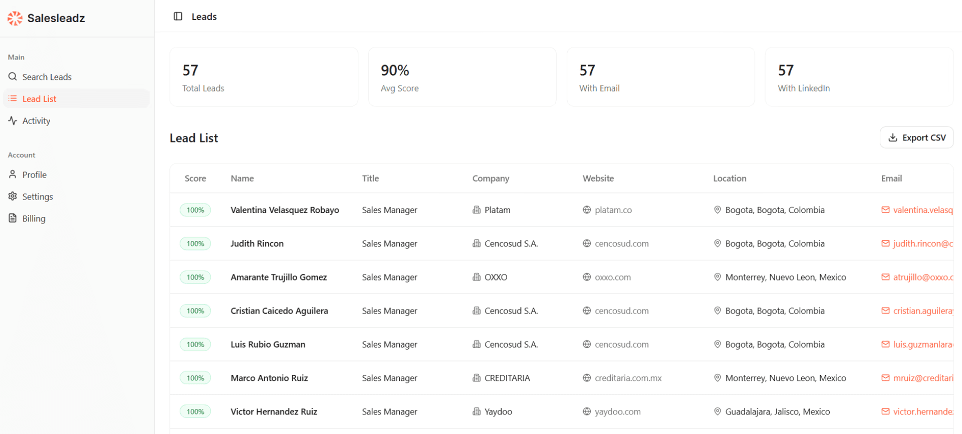Click the Salesleadz logo icon

(15, 18)
